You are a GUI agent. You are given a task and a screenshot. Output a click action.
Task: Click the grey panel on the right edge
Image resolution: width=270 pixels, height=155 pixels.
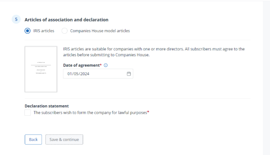point(266,78)
